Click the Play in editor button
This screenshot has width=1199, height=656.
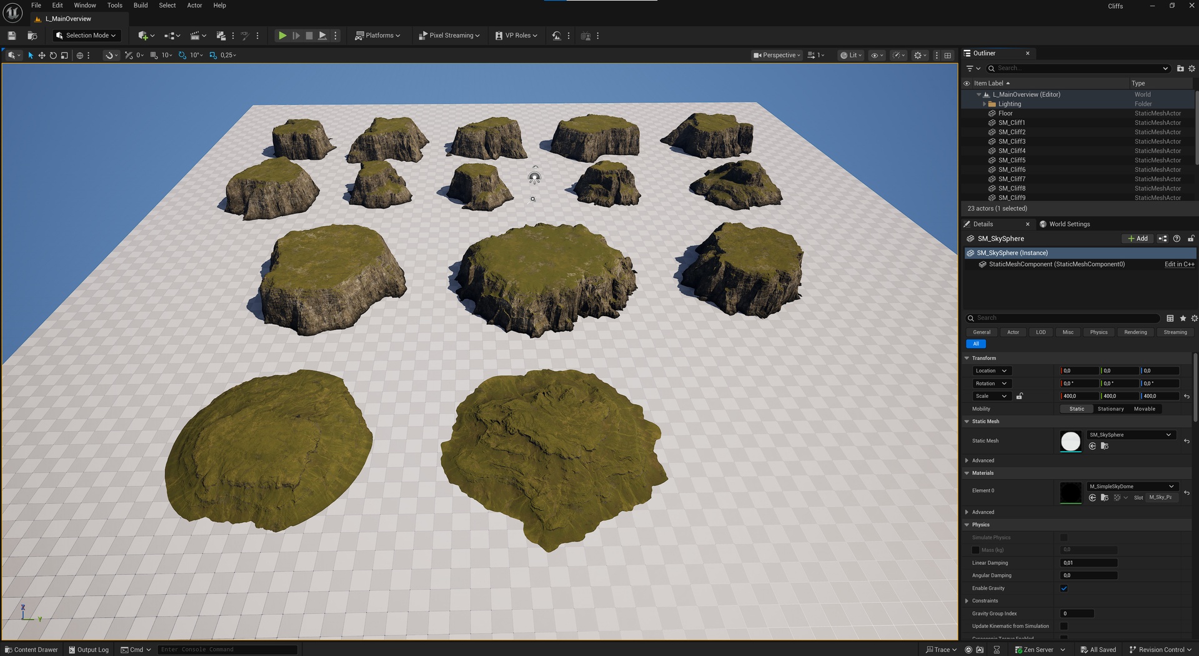pos(282,36)
